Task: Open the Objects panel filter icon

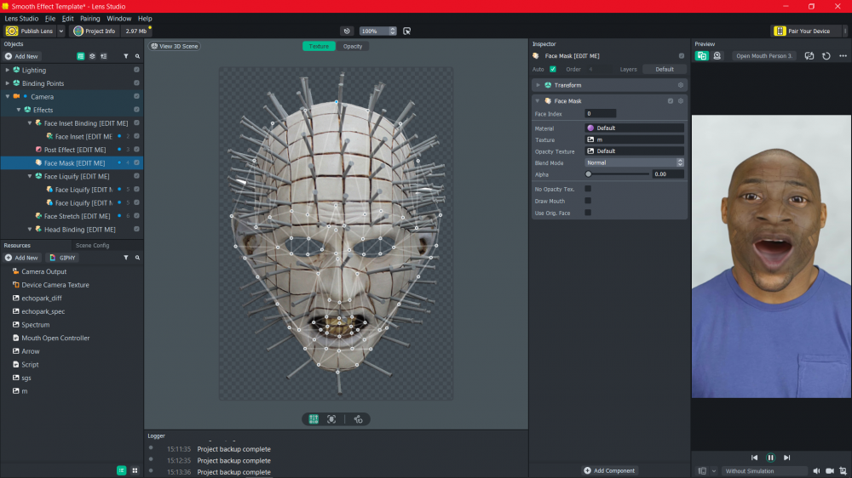Action: click(x=125, y=56)
